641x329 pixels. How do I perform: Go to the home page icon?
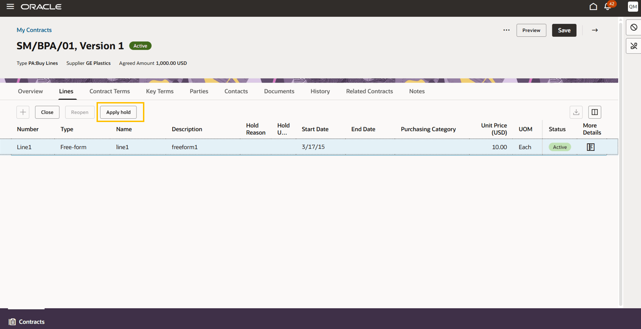(593, 6)
